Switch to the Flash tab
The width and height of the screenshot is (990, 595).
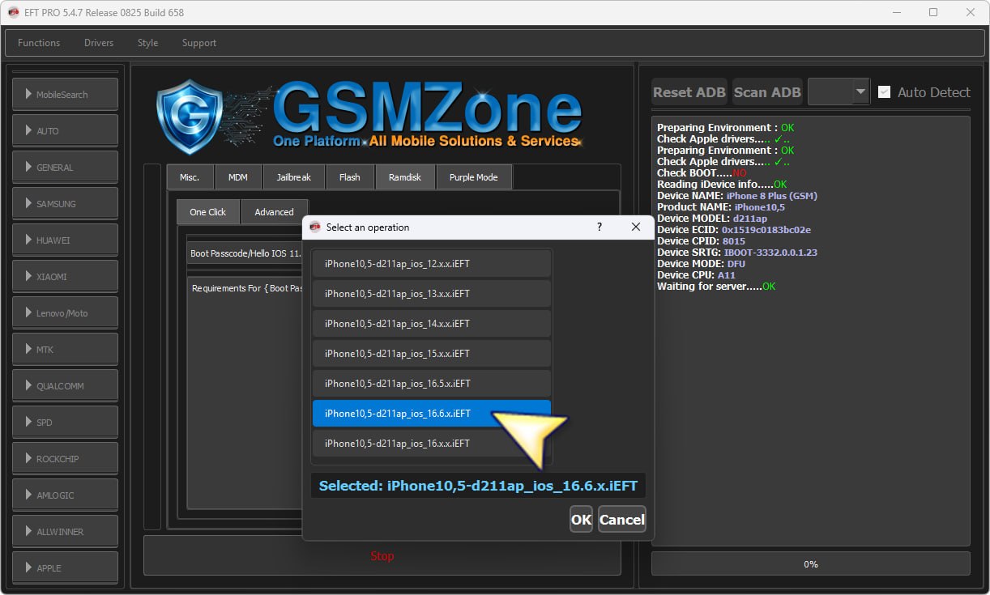[350, 177]
